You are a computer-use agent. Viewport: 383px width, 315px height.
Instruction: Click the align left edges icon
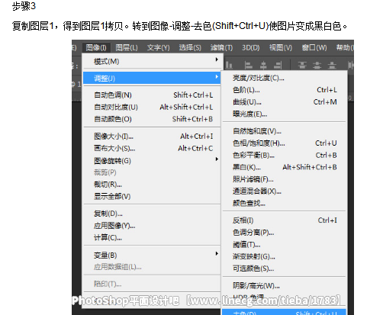(x=248, y=65)
